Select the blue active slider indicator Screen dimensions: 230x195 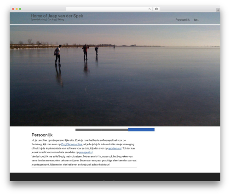[141, 130]
